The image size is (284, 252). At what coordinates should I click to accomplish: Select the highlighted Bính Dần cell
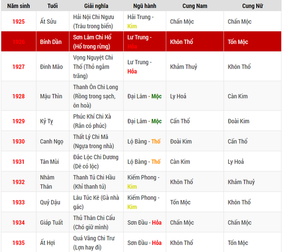click(53, 41)
